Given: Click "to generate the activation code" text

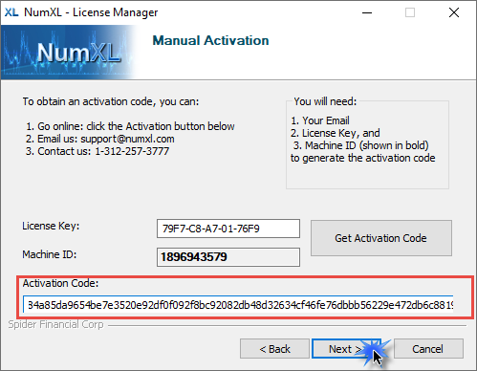Looking at the screenshot, I should (363, 158).
